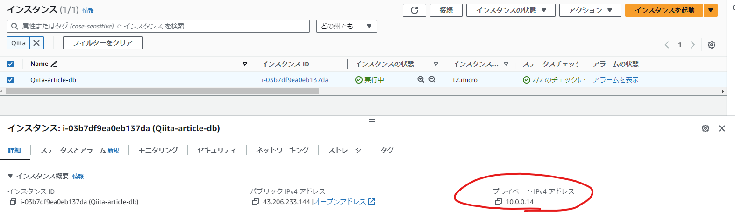The width and height of the screenshot is (735, 212).
Task: Copy private IPv4 address 10.0.0.14
Action: [x=498, y=202]
